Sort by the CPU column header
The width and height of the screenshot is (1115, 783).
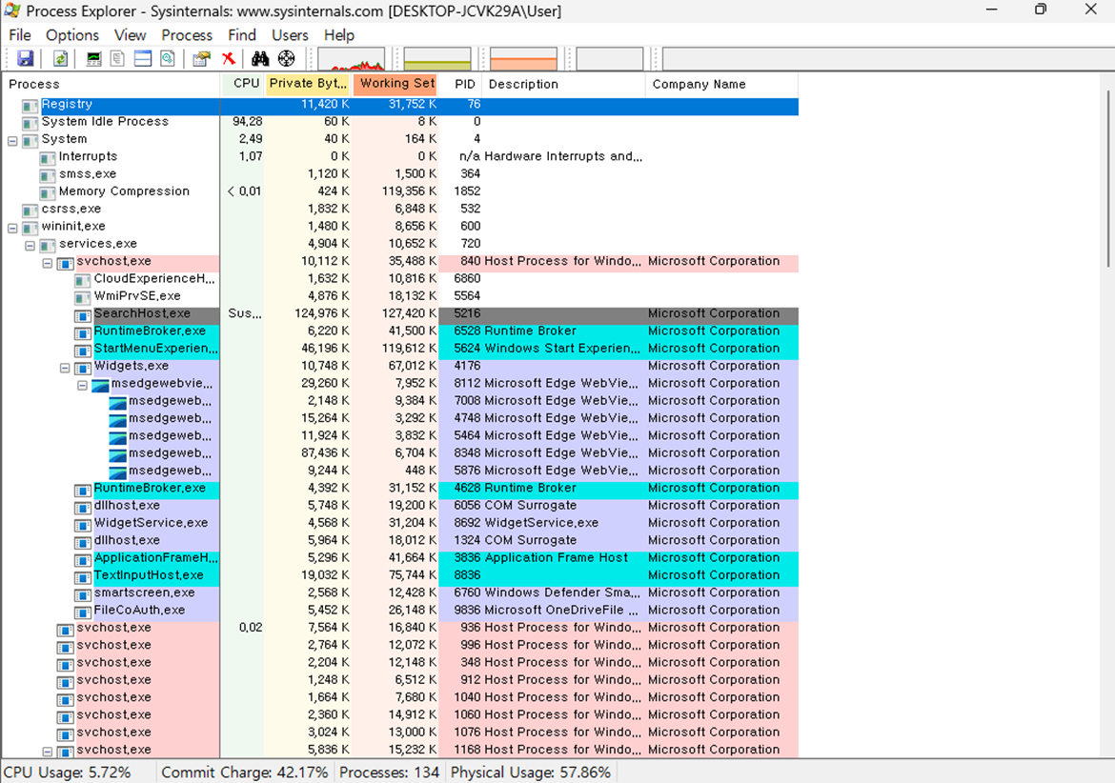tap(243, 84)
